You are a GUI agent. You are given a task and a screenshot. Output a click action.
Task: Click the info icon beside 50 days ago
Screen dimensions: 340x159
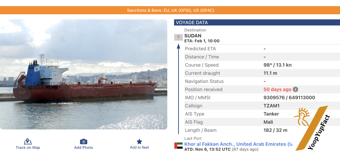pyautogui.click(x=296, y=89)
